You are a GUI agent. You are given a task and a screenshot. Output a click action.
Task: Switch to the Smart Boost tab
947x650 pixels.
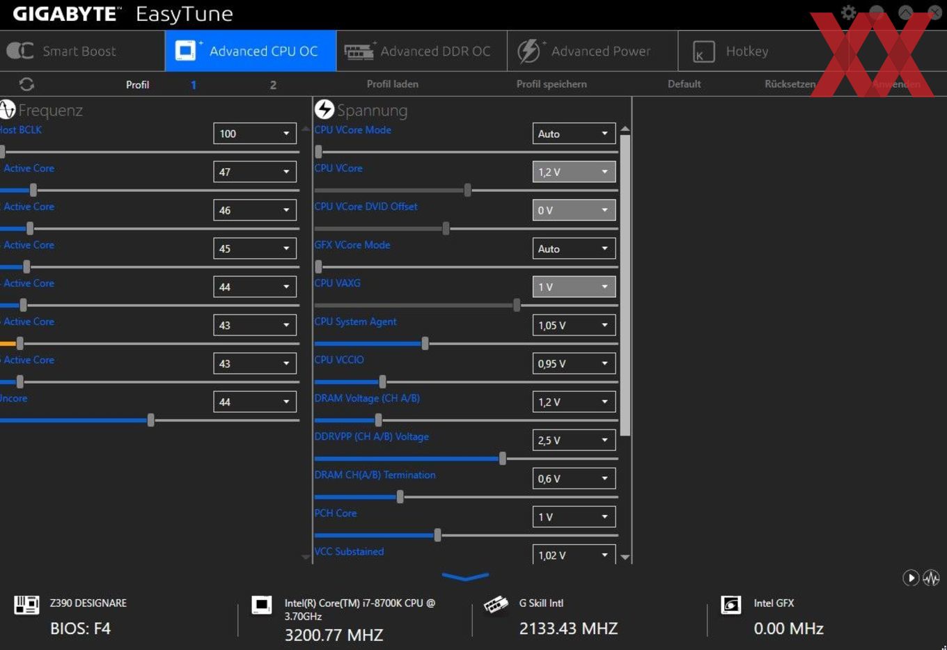(x=82, y=51)
